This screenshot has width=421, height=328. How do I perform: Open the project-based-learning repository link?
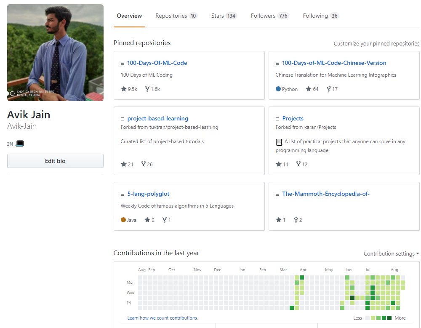tap(157, 118)
